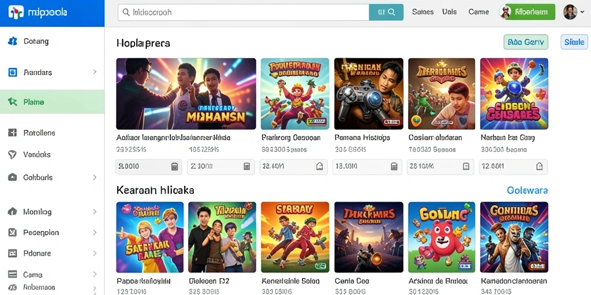This screenshot has width=591, height=295.
Task: Click the Plaina sidebar icon
Action: 13,101
